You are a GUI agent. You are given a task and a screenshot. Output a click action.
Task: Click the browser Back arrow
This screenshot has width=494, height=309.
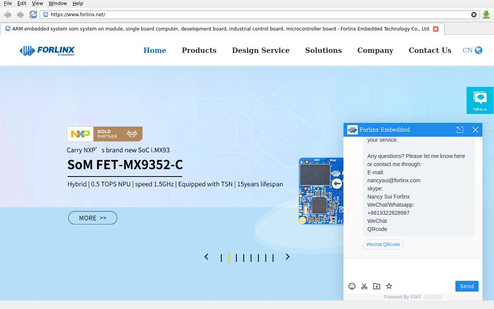coord(7,15)
